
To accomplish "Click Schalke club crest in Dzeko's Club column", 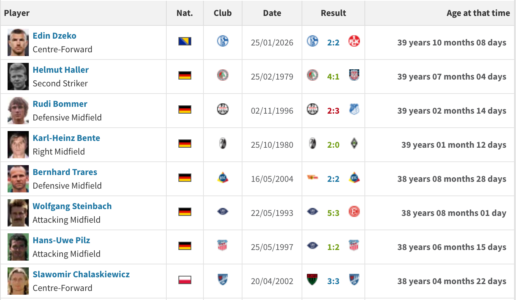I will pyautogui.click(x=223, y=41).
